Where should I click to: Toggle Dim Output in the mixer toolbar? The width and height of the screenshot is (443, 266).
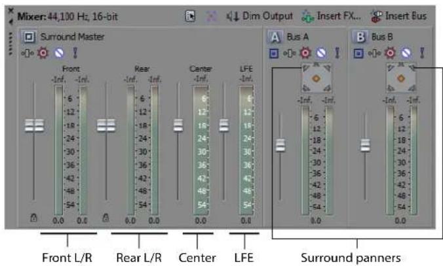[x=260, y=16]
